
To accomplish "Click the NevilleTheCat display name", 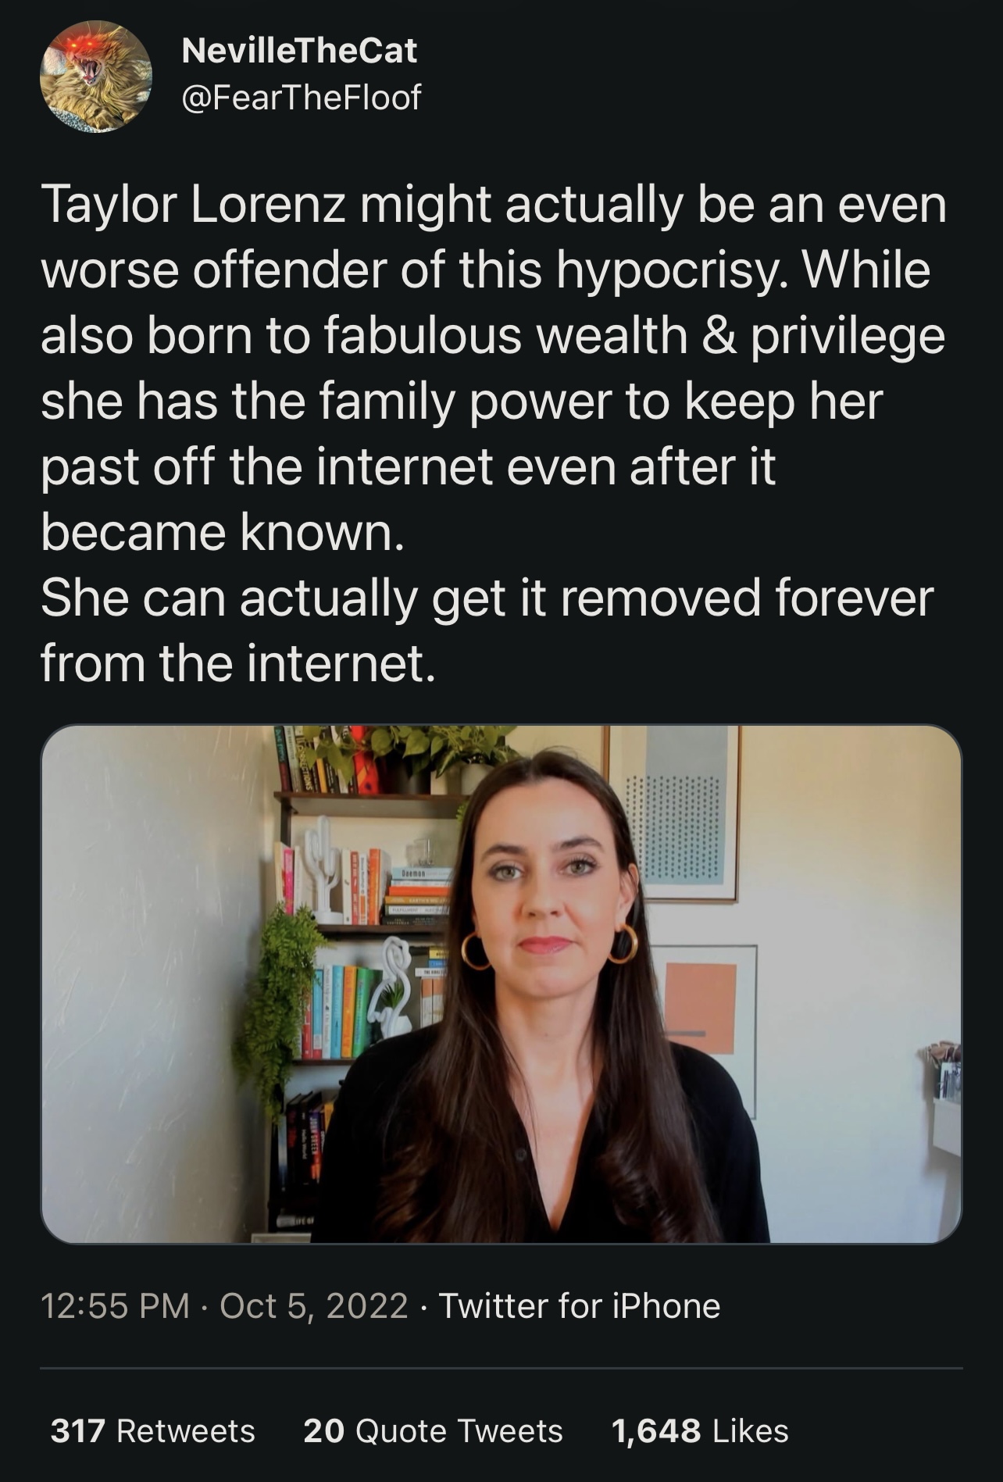I will (x=299, y=52).
